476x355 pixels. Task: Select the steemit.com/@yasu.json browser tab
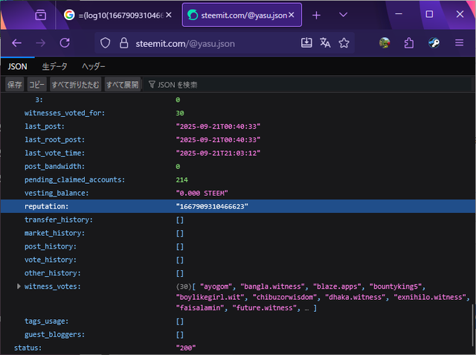[242, 15]
